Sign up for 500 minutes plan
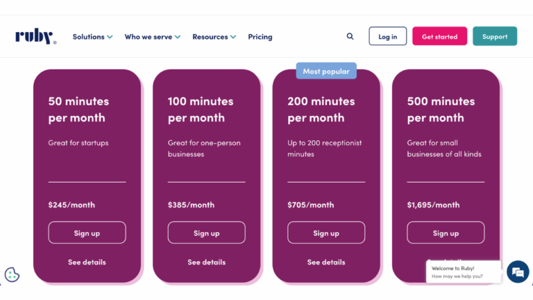 [x=446, y=233]
